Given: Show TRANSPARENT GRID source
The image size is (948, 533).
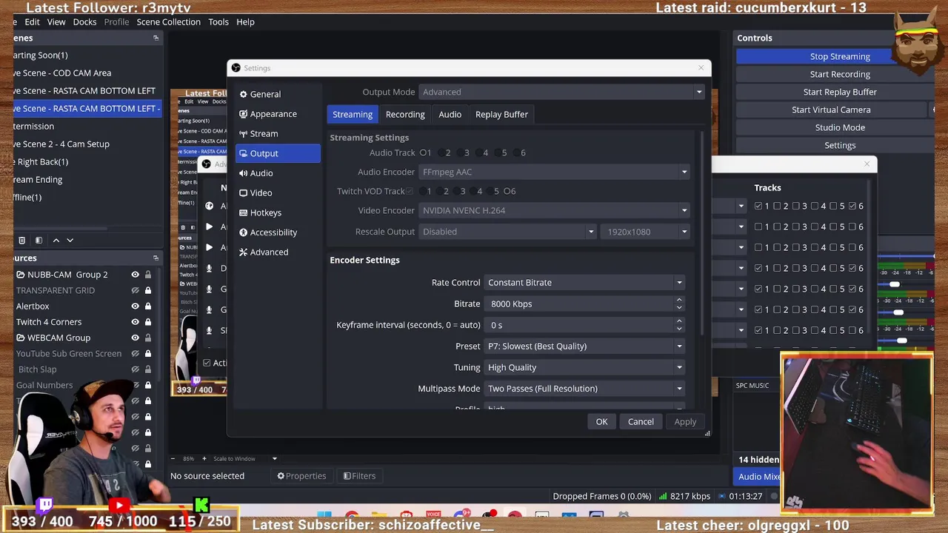Looking at the screenshot, I should pyautogui.click(x=135, y=290).
